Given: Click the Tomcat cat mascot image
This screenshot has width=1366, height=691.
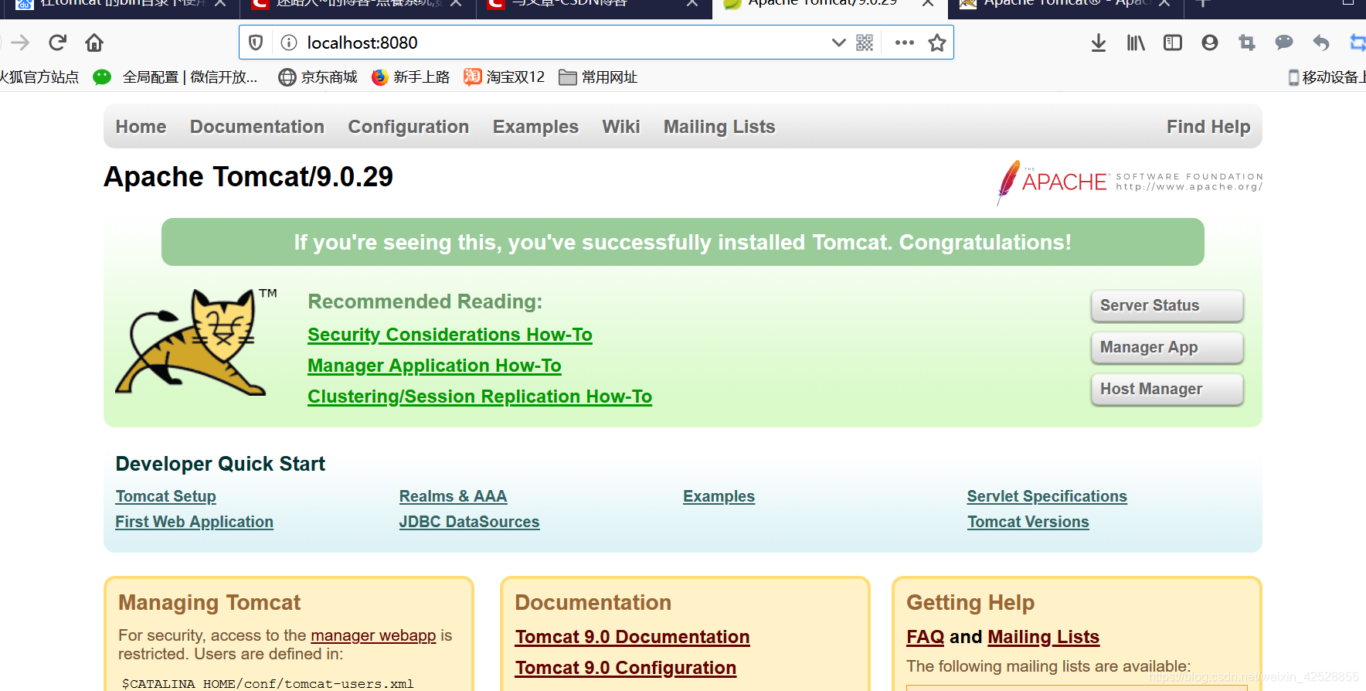Looking at the screenshot, I should point(196,342).
